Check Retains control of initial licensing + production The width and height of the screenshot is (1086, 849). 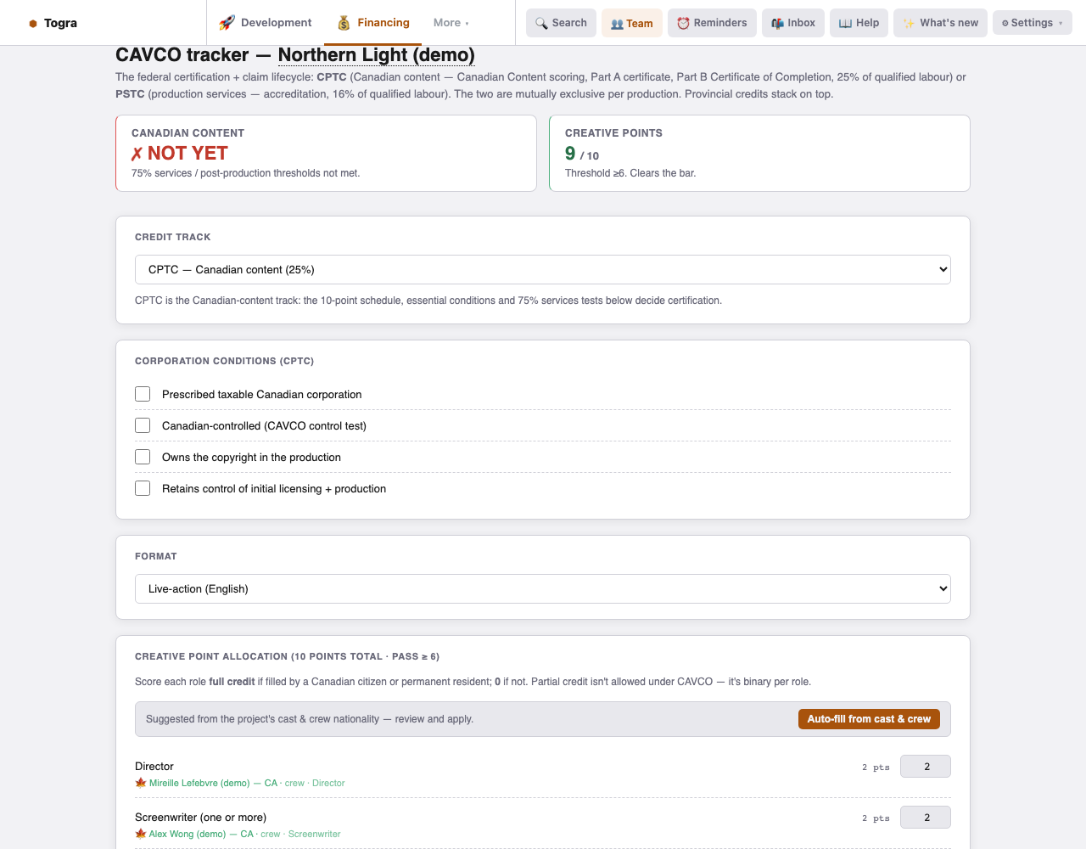[143, 488]
